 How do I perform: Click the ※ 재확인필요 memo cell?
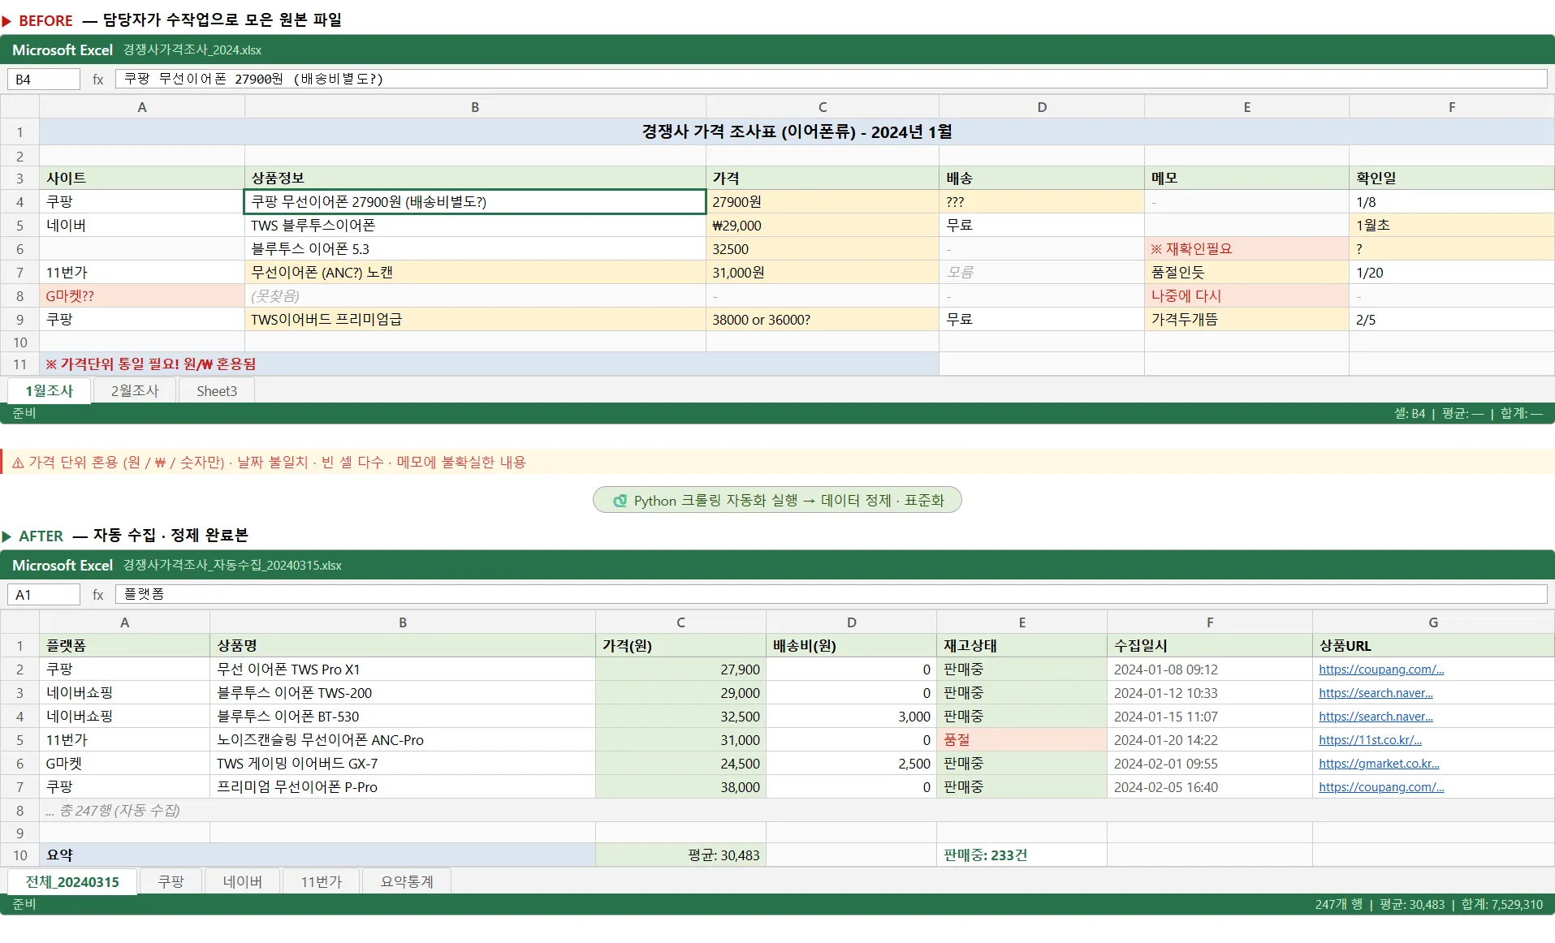coord(1246,249)
